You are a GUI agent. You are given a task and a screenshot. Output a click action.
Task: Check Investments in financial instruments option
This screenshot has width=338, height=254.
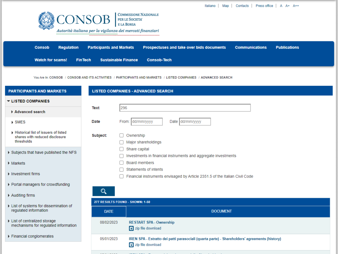coord(121,156)
